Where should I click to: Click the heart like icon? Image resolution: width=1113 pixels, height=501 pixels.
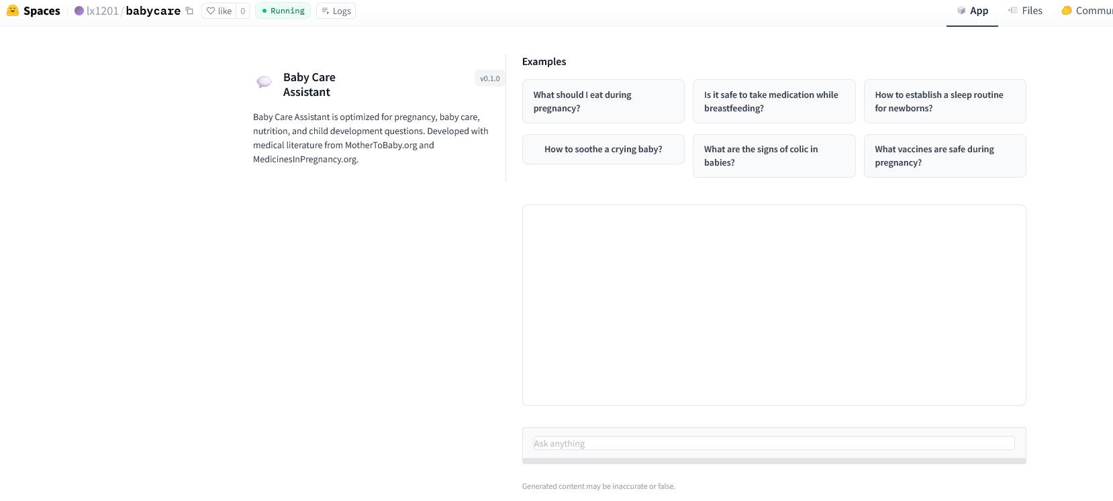(211, 11)
